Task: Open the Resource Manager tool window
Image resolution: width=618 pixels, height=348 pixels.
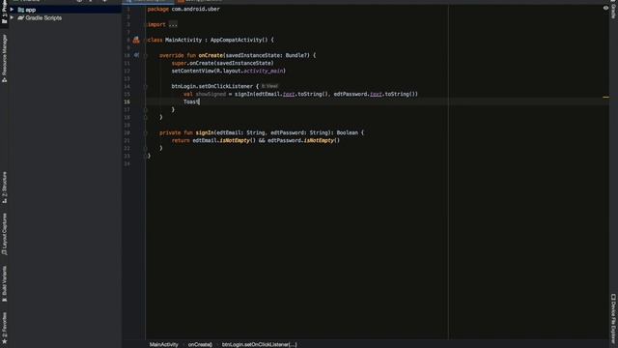Action: 4,54
